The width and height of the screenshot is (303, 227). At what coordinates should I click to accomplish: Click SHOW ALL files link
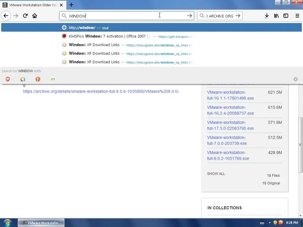tap(216, 174)
